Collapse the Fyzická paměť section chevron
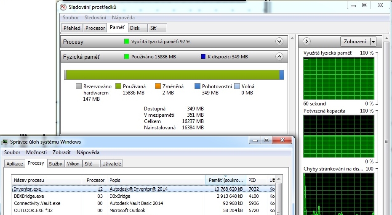Screen dimensions: 392x215 (279, 57)
